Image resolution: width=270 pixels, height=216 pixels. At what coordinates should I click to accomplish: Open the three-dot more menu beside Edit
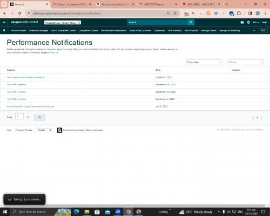pyautogui.click(x=254, y=30)
